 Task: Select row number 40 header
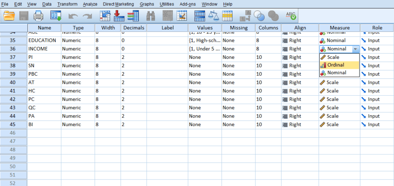coord(13,82)
